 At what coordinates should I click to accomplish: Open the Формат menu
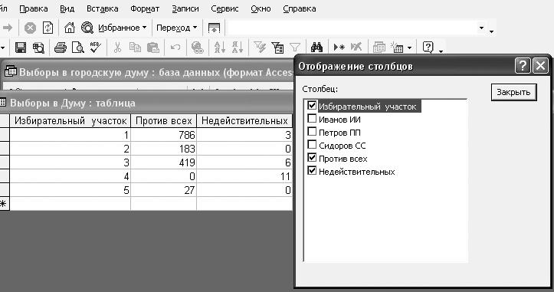click(145, 8)
